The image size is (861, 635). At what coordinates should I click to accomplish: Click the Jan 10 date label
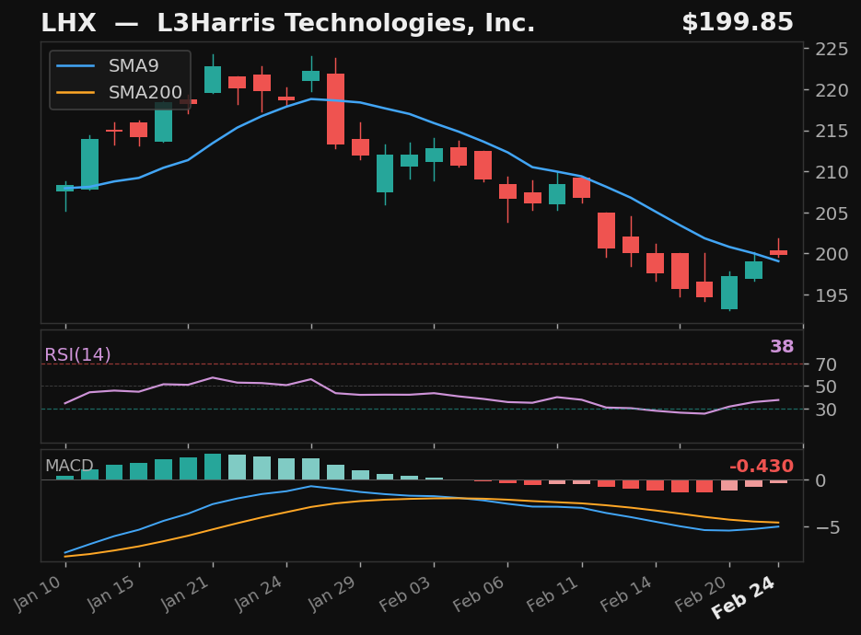pyautogui.click(x=38, y=594)
